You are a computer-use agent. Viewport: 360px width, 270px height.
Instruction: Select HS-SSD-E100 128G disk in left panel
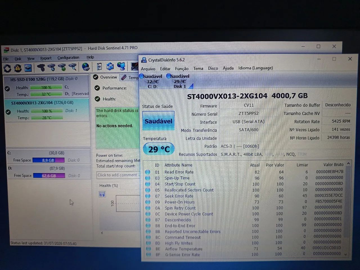click(47, 87)
